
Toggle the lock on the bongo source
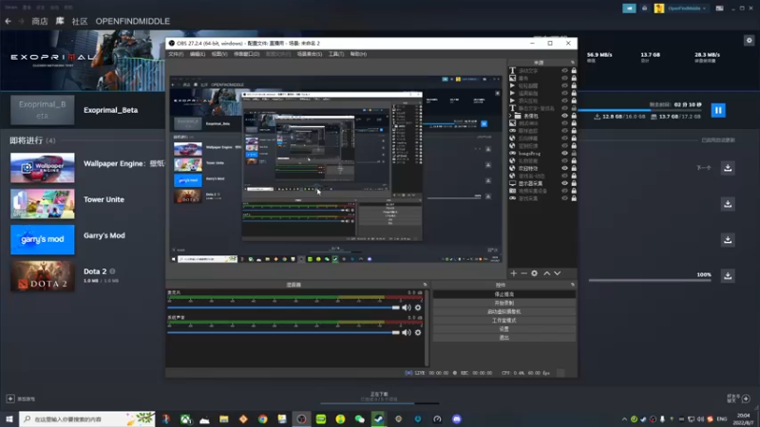click(574, 154)
